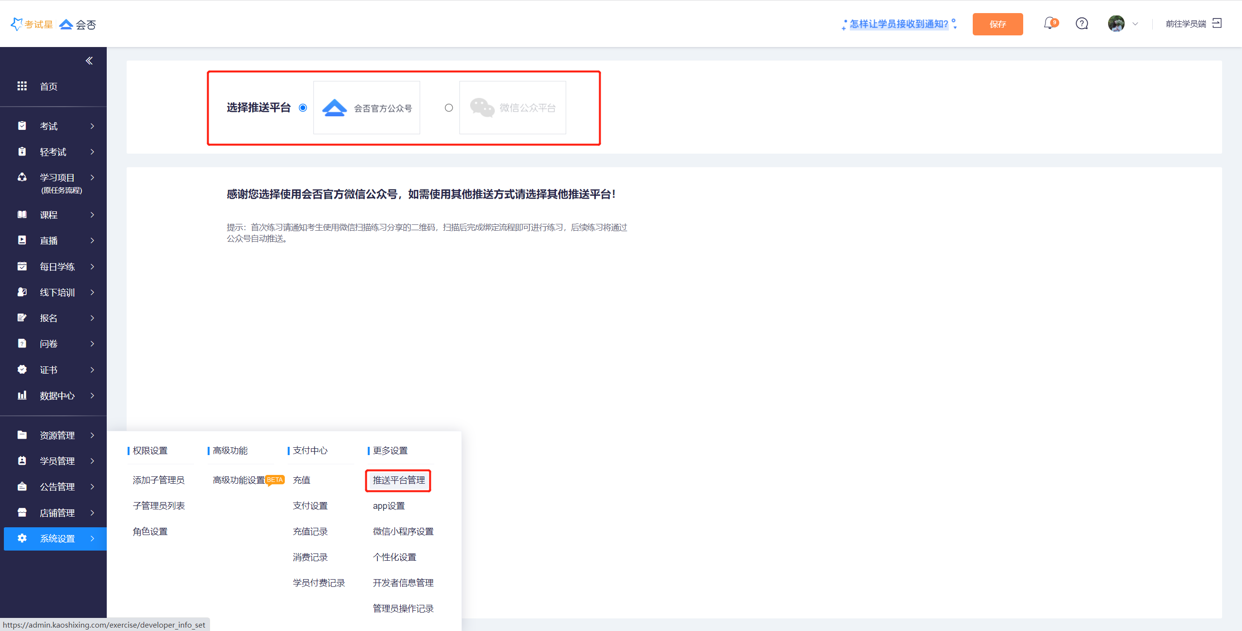Screen dimensions: 1242x631
Task: Open the account dropdown arrow beside the avatar
Action: (1135, 24)
